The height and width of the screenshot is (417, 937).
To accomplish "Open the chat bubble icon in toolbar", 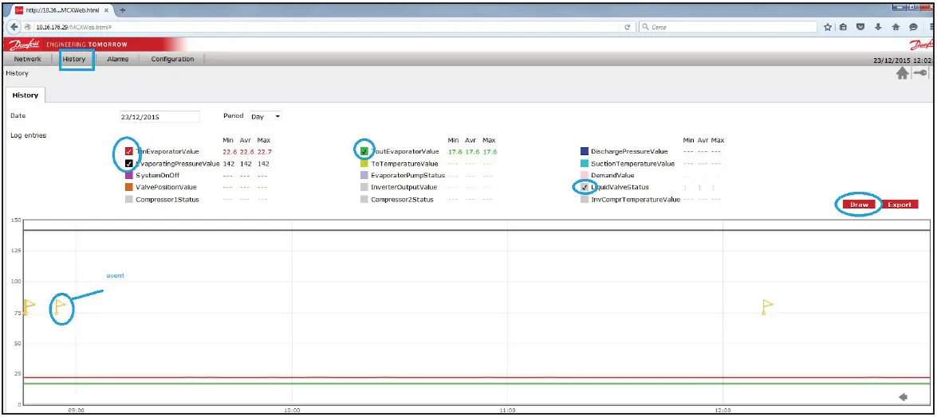I will point(913,27).
